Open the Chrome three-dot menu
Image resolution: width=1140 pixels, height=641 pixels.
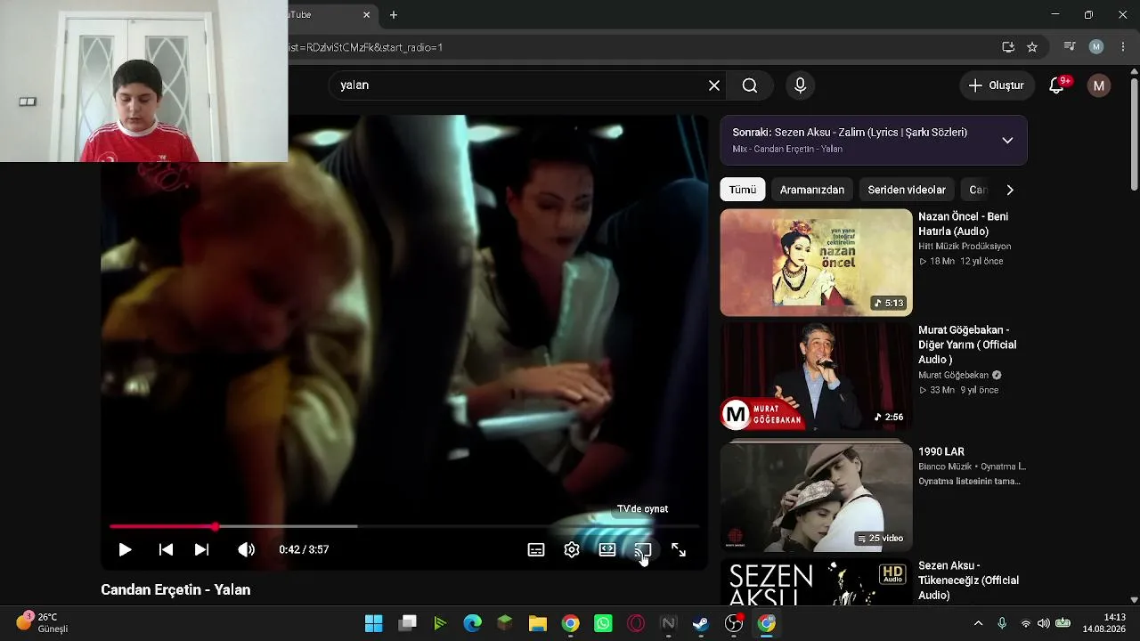(x=1123, y=47)
